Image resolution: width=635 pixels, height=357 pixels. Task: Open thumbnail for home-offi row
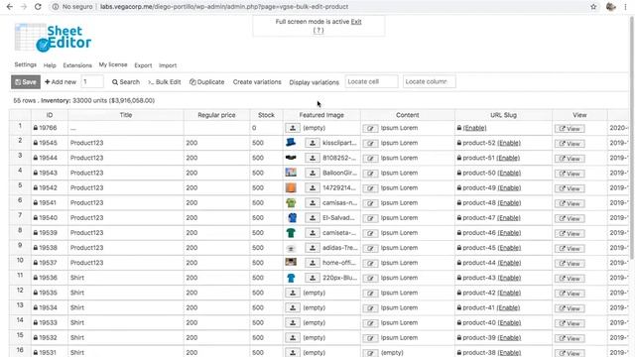pyautogui.click(x=291, y=262)
